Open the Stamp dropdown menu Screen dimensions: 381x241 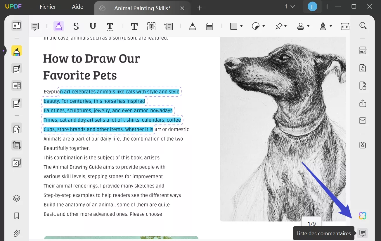(308, 26)
